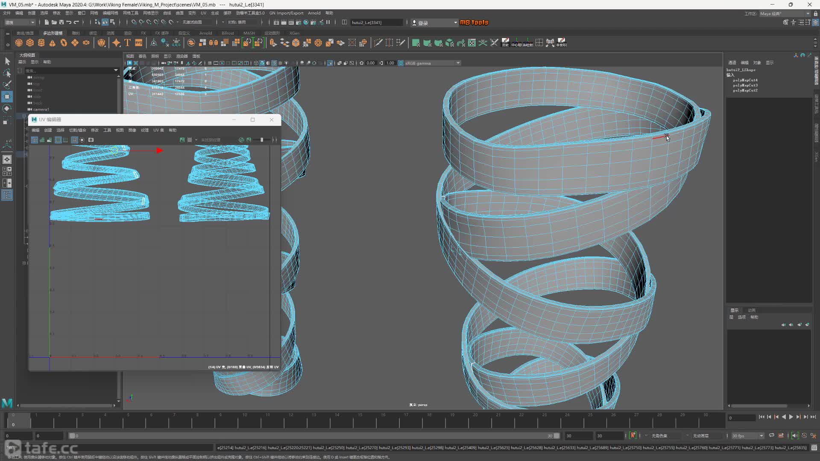This screenshot has height=461, width=820.
Task: Toggle viewport grid display icon
Action: click(x=210, y=63)
